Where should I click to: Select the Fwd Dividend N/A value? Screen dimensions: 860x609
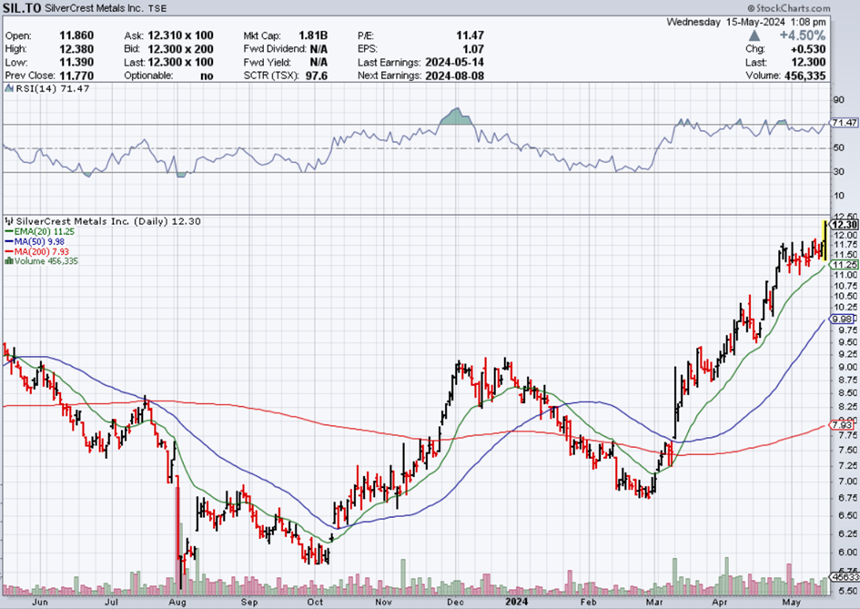319,49
